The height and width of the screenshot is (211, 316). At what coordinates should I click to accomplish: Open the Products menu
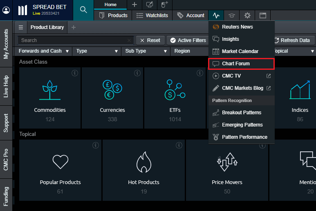coord(114,16)
